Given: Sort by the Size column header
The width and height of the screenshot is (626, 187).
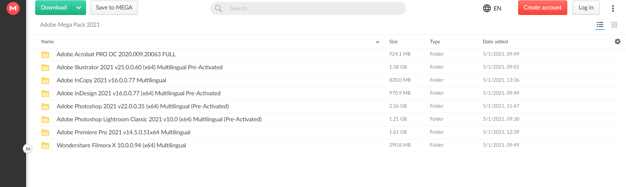Looking at the screenshot, I should 394,42.
